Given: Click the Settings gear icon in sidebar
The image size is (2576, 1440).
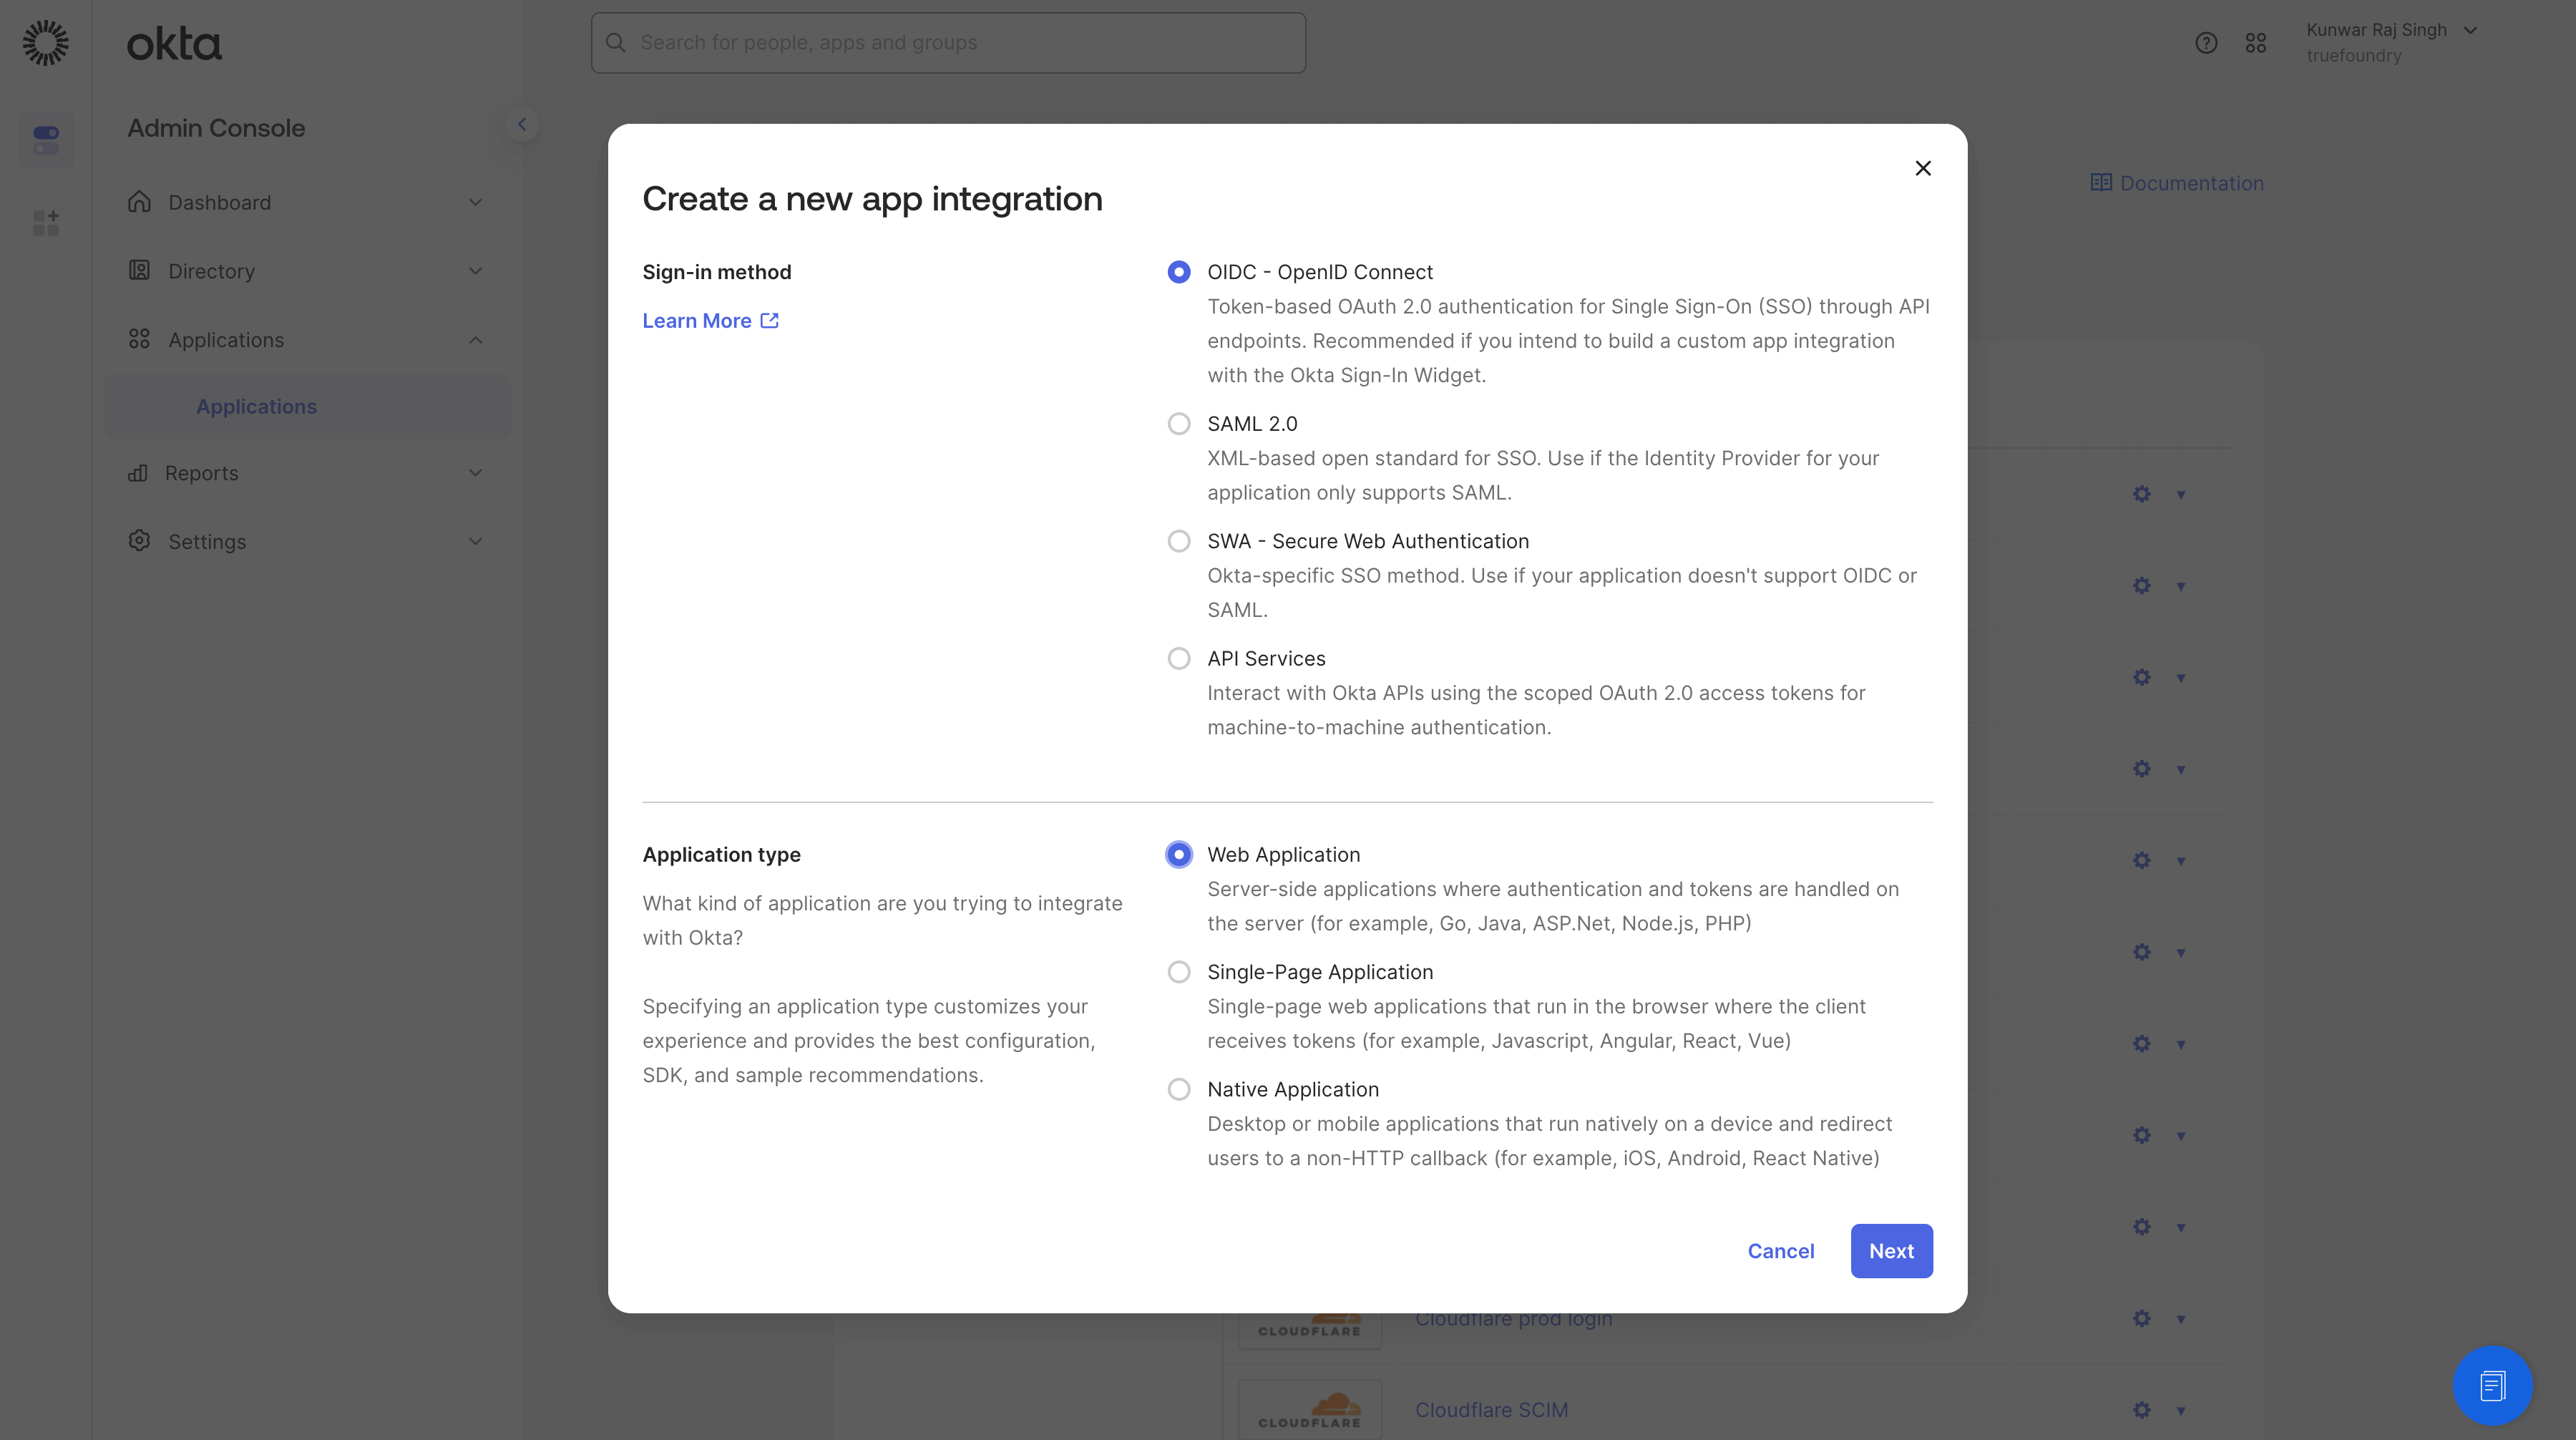Looking at the screenshot, I should click(x=139, y=541).
